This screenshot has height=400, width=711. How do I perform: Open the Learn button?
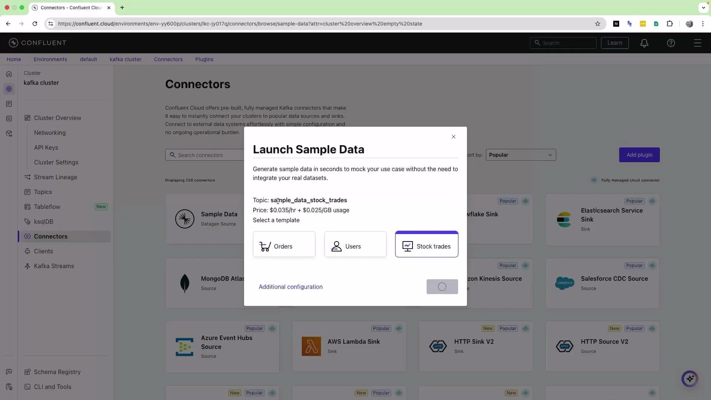coord(615,43)
